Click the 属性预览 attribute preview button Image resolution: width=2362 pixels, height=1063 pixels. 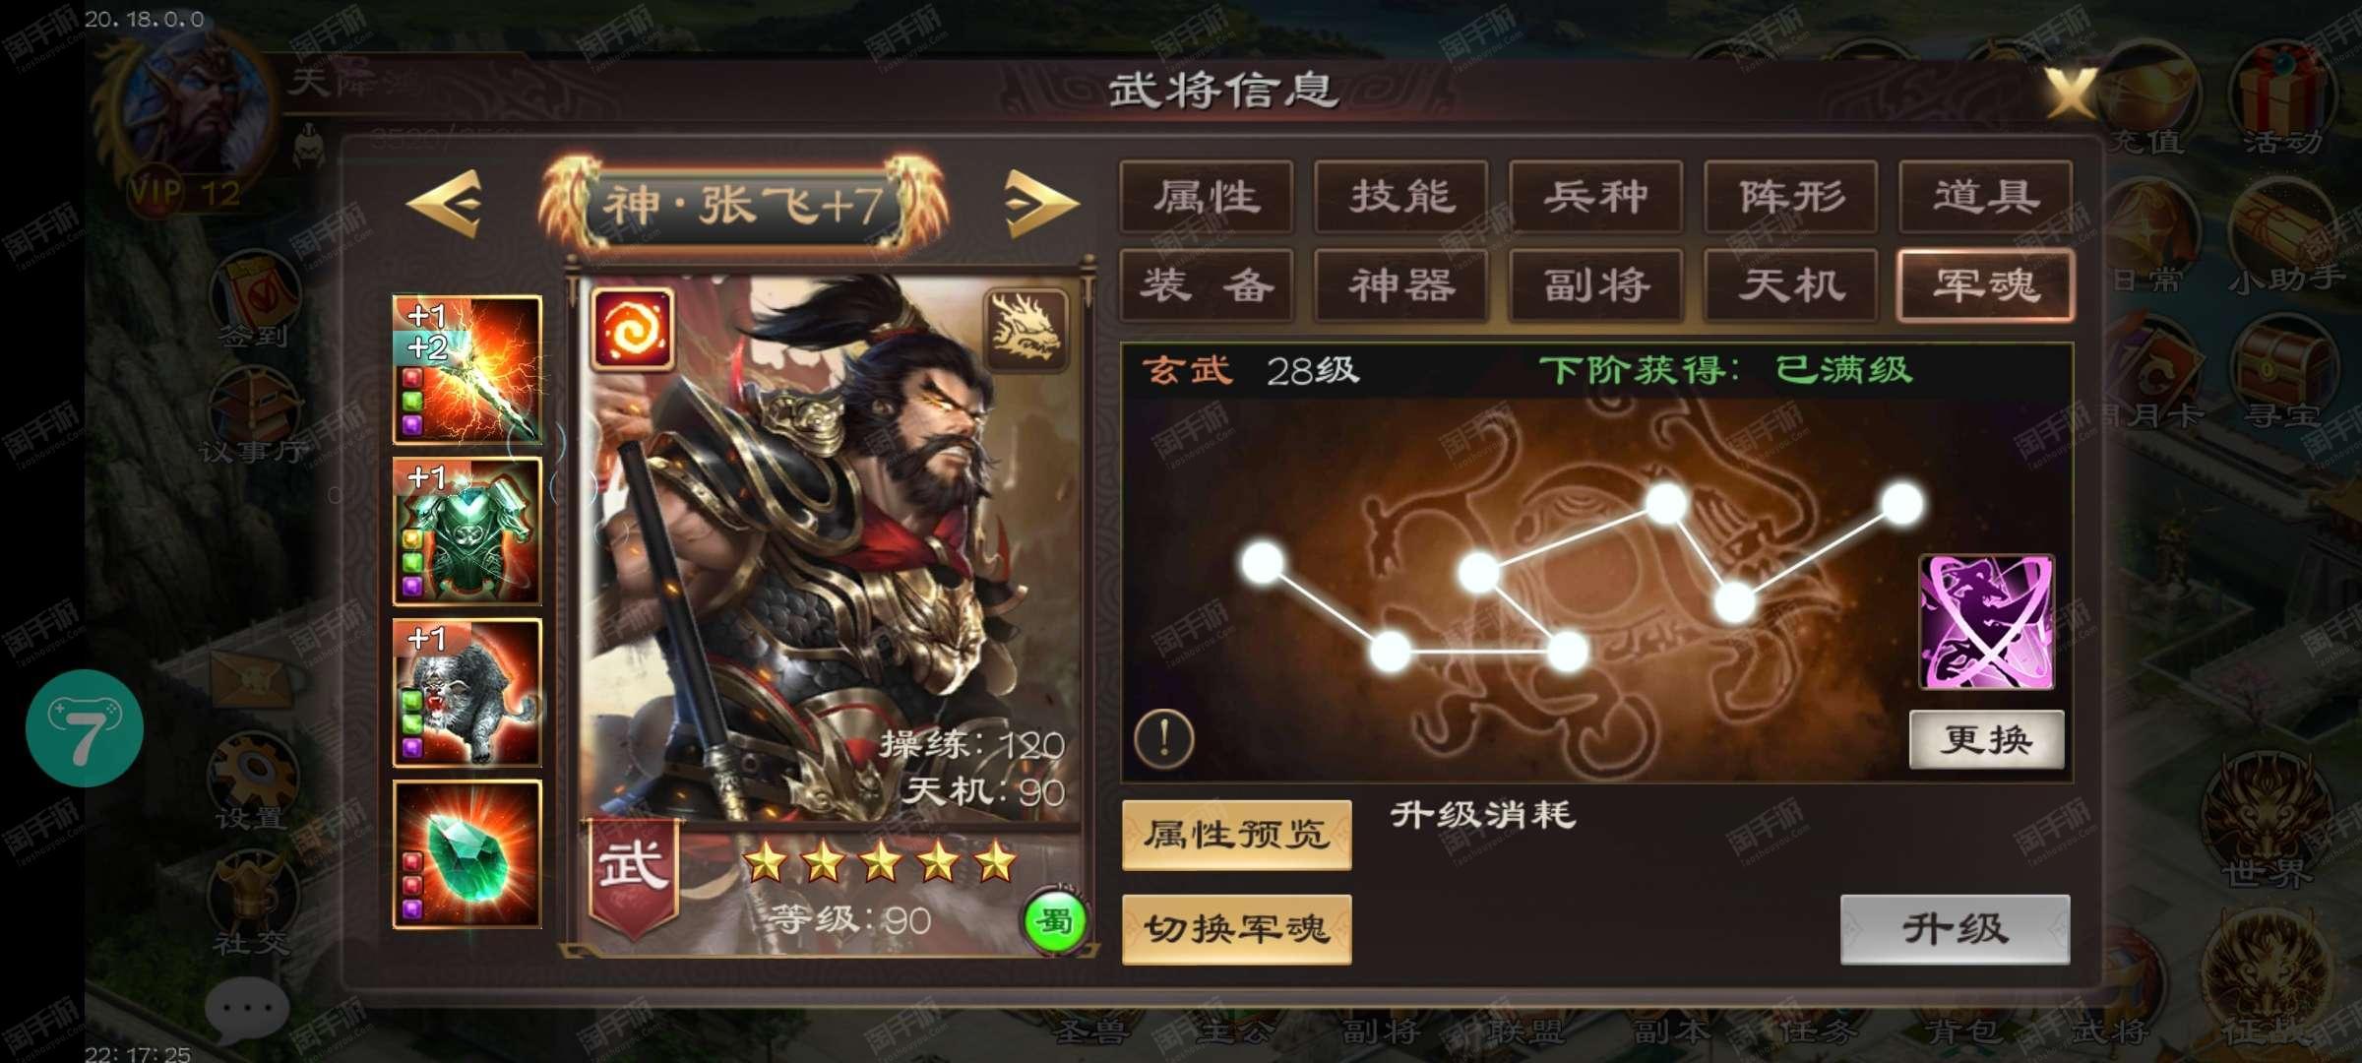(1237, 836)
